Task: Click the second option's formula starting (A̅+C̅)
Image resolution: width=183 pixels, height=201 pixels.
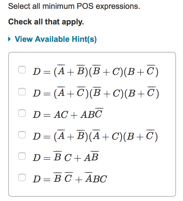Action: pos(96,93)
